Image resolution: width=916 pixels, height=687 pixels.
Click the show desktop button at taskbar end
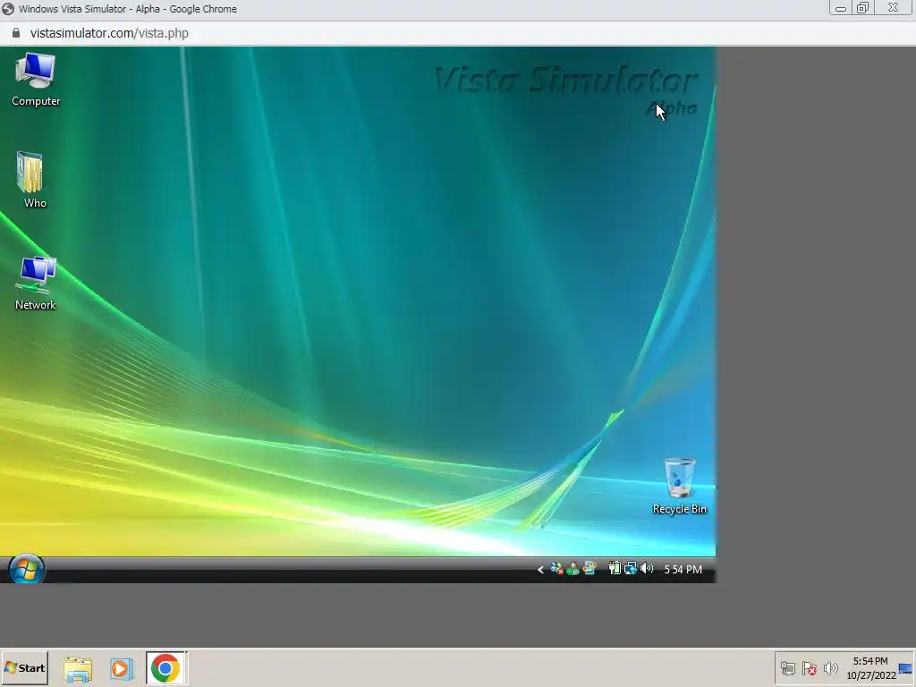click(x=905, y=668)
